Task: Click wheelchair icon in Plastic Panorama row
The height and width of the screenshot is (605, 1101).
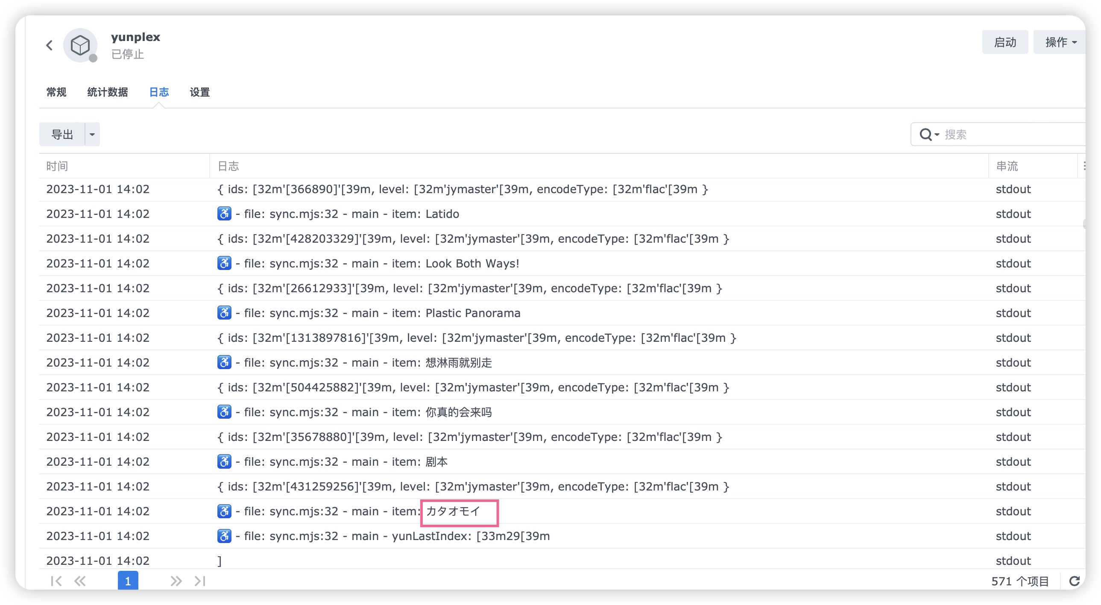Action: (x=224, y=313)
